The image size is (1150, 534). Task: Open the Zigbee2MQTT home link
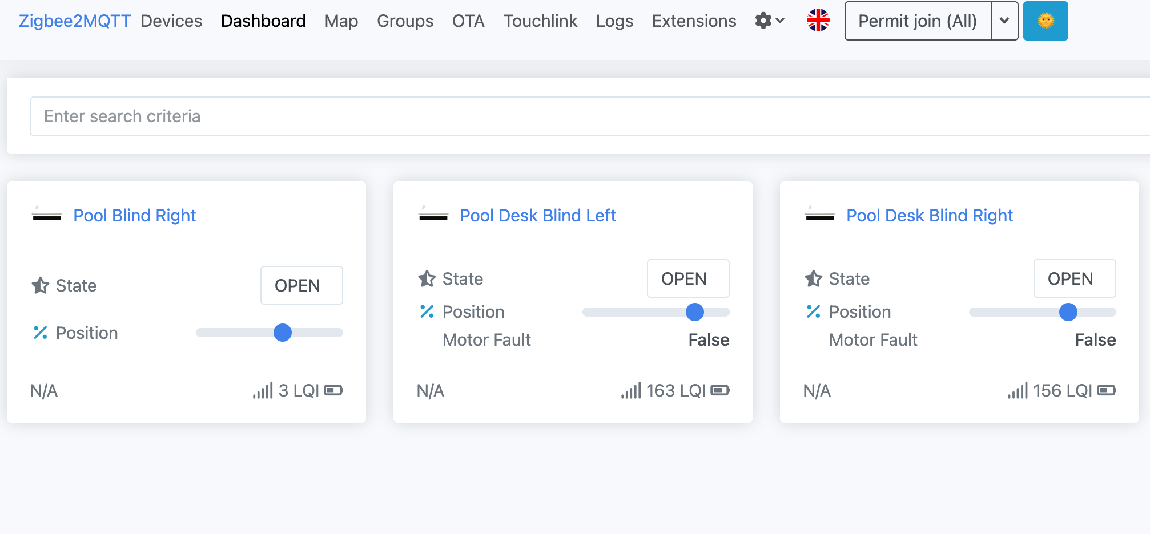tap(75, 21)
